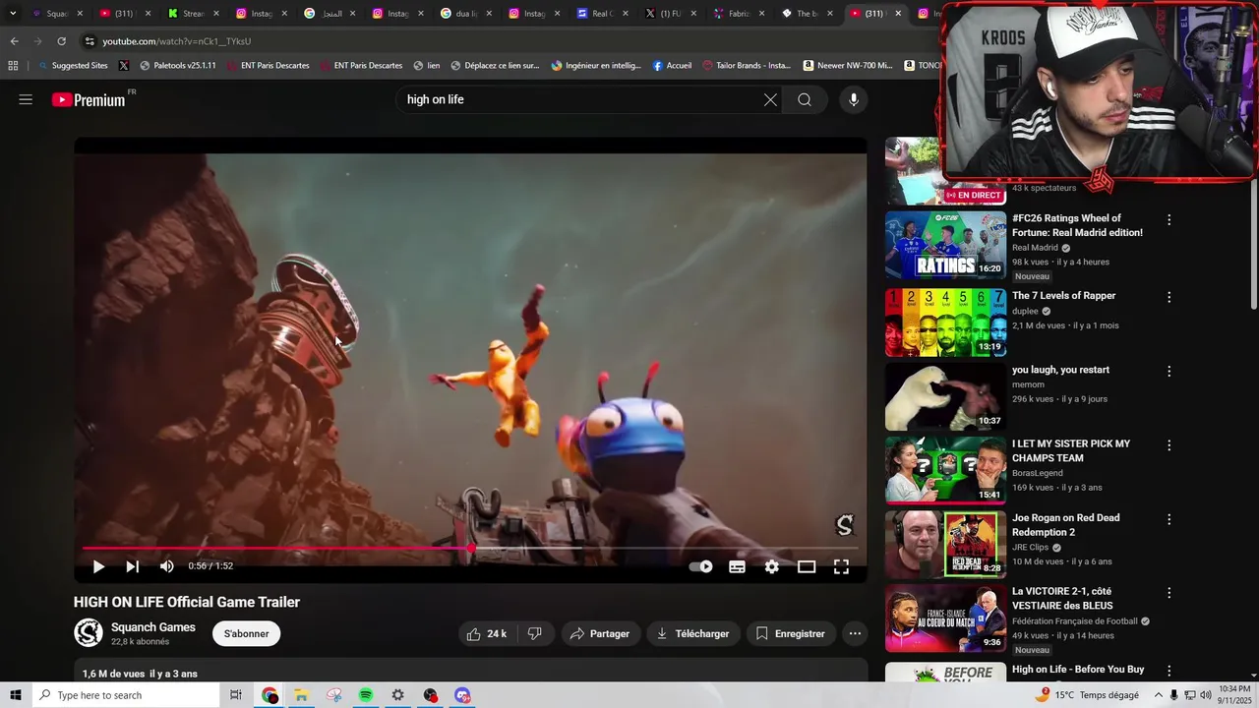The height and width of the screenshot is (708, 1259).
Task: Toggle subtitles in the player
Action: click(737, 566)
